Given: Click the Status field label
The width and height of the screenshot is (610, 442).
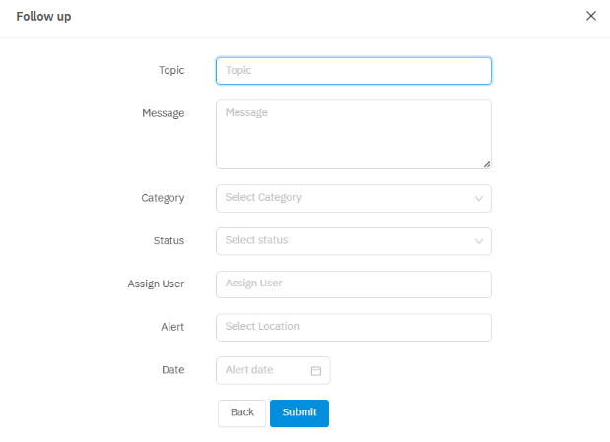Looking at the screenshot, I should pos(169,241).
